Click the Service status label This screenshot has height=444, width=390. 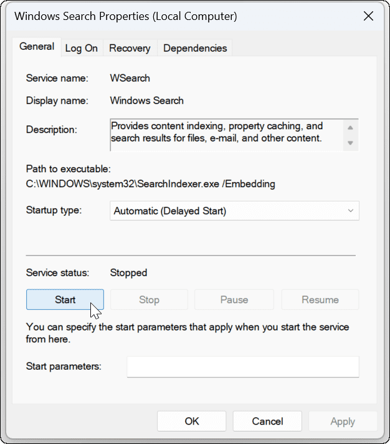57,273
